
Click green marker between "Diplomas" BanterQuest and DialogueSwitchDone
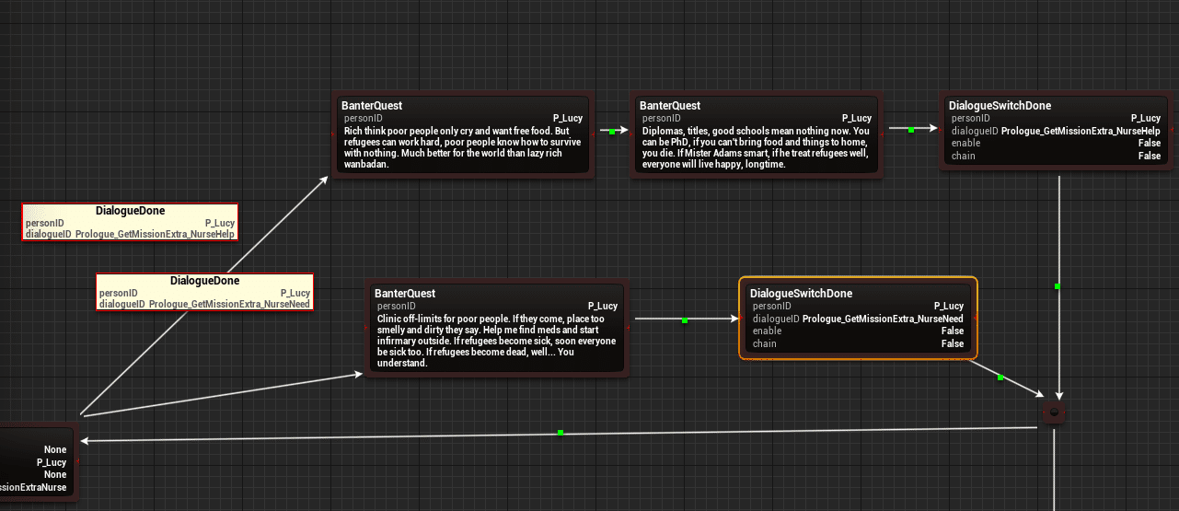click(910, 131)
